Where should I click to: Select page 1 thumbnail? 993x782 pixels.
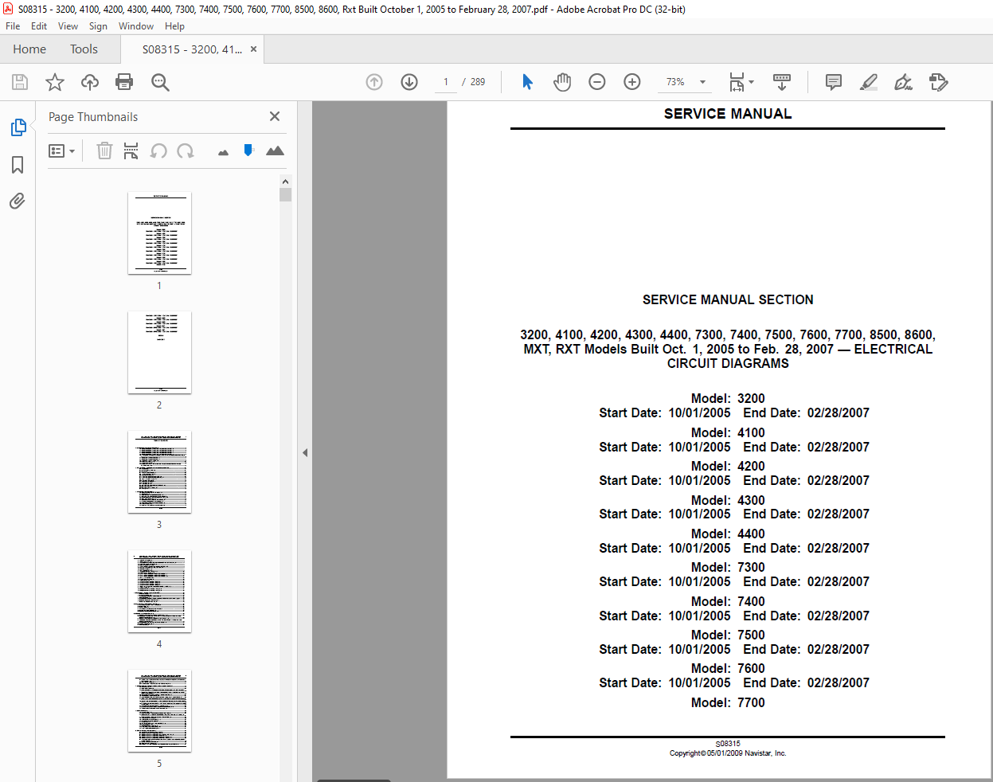tap(159, 233)
